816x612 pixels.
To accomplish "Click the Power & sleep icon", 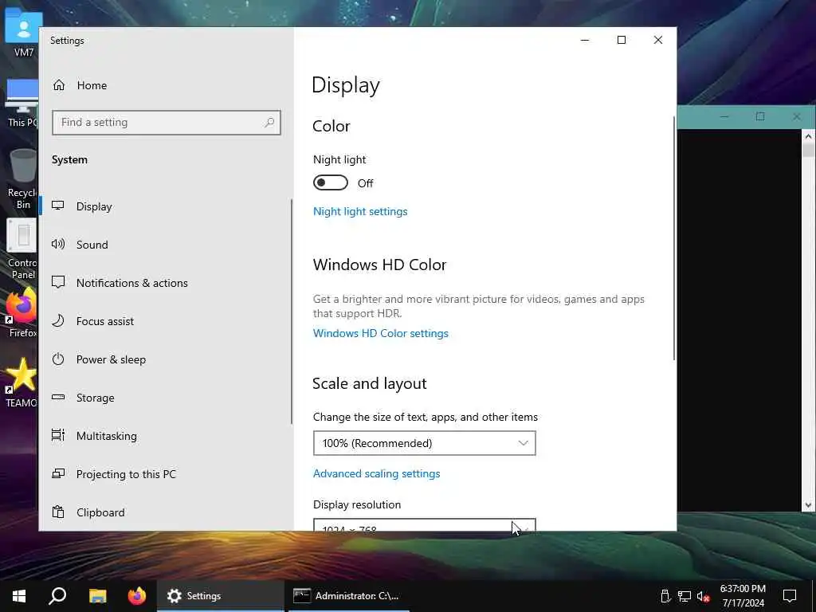I will pos(57,359).
